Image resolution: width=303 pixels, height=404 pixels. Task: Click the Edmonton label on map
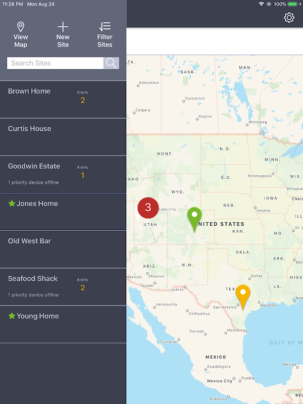coord(149,83)
